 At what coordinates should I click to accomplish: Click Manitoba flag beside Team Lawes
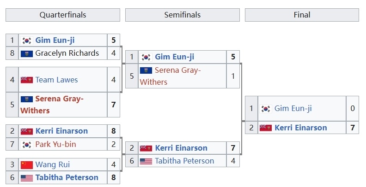click(x=27, y=80)
